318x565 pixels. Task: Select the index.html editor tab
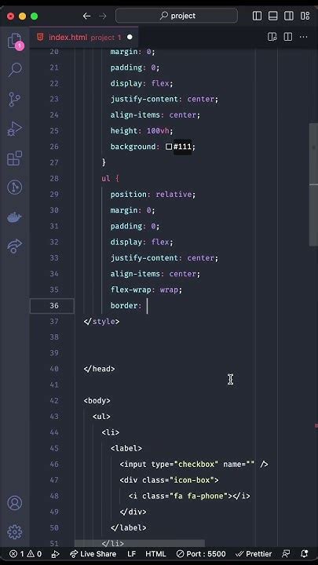point(84,37)
